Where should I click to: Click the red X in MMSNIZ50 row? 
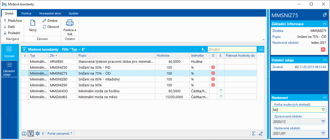213,67
